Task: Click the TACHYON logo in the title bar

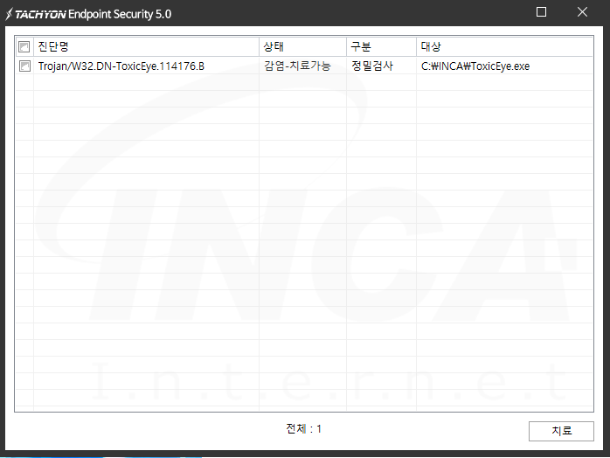Action: tap(36, 14)
